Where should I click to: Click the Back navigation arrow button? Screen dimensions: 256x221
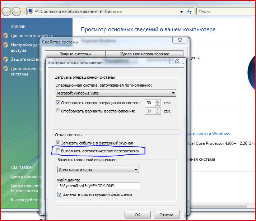pos(6,11)
